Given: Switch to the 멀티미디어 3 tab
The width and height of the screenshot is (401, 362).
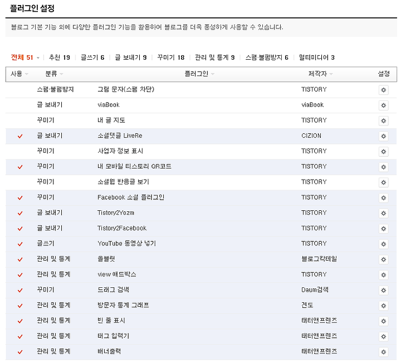Looking at the screenshot, I should click(316, 57).
